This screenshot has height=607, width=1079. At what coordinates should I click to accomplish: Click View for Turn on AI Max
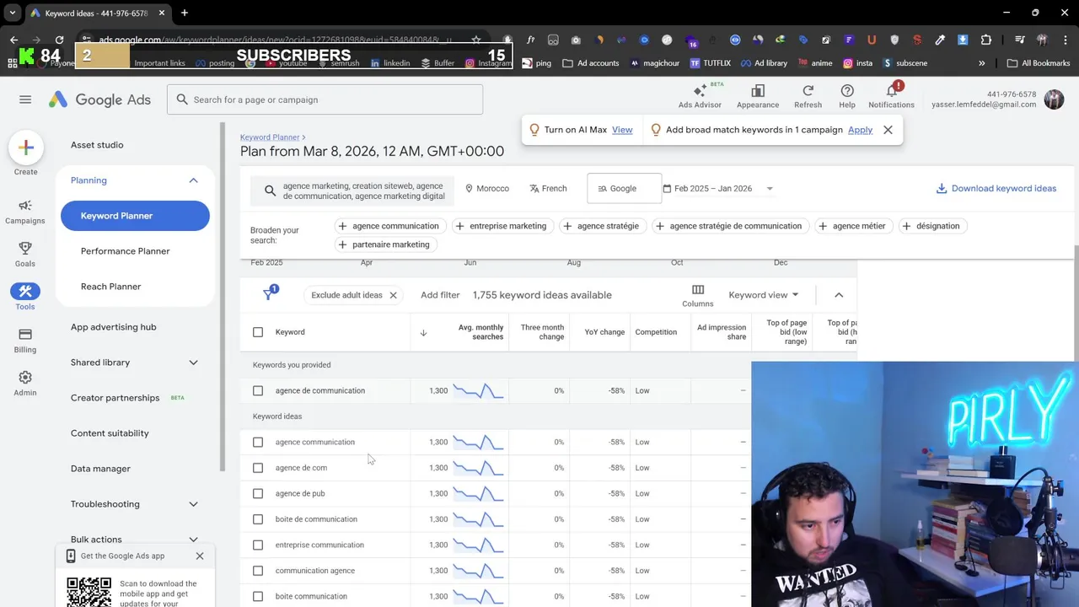click(622, 130)
